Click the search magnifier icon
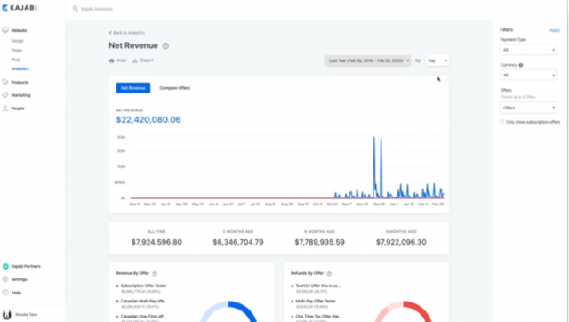 75,8
